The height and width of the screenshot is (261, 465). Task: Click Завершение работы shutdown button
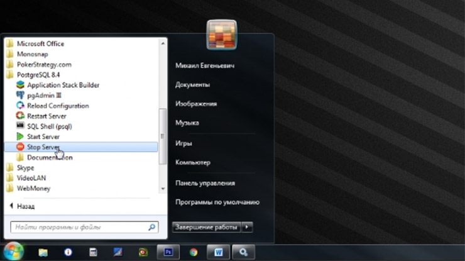[206, 227]
